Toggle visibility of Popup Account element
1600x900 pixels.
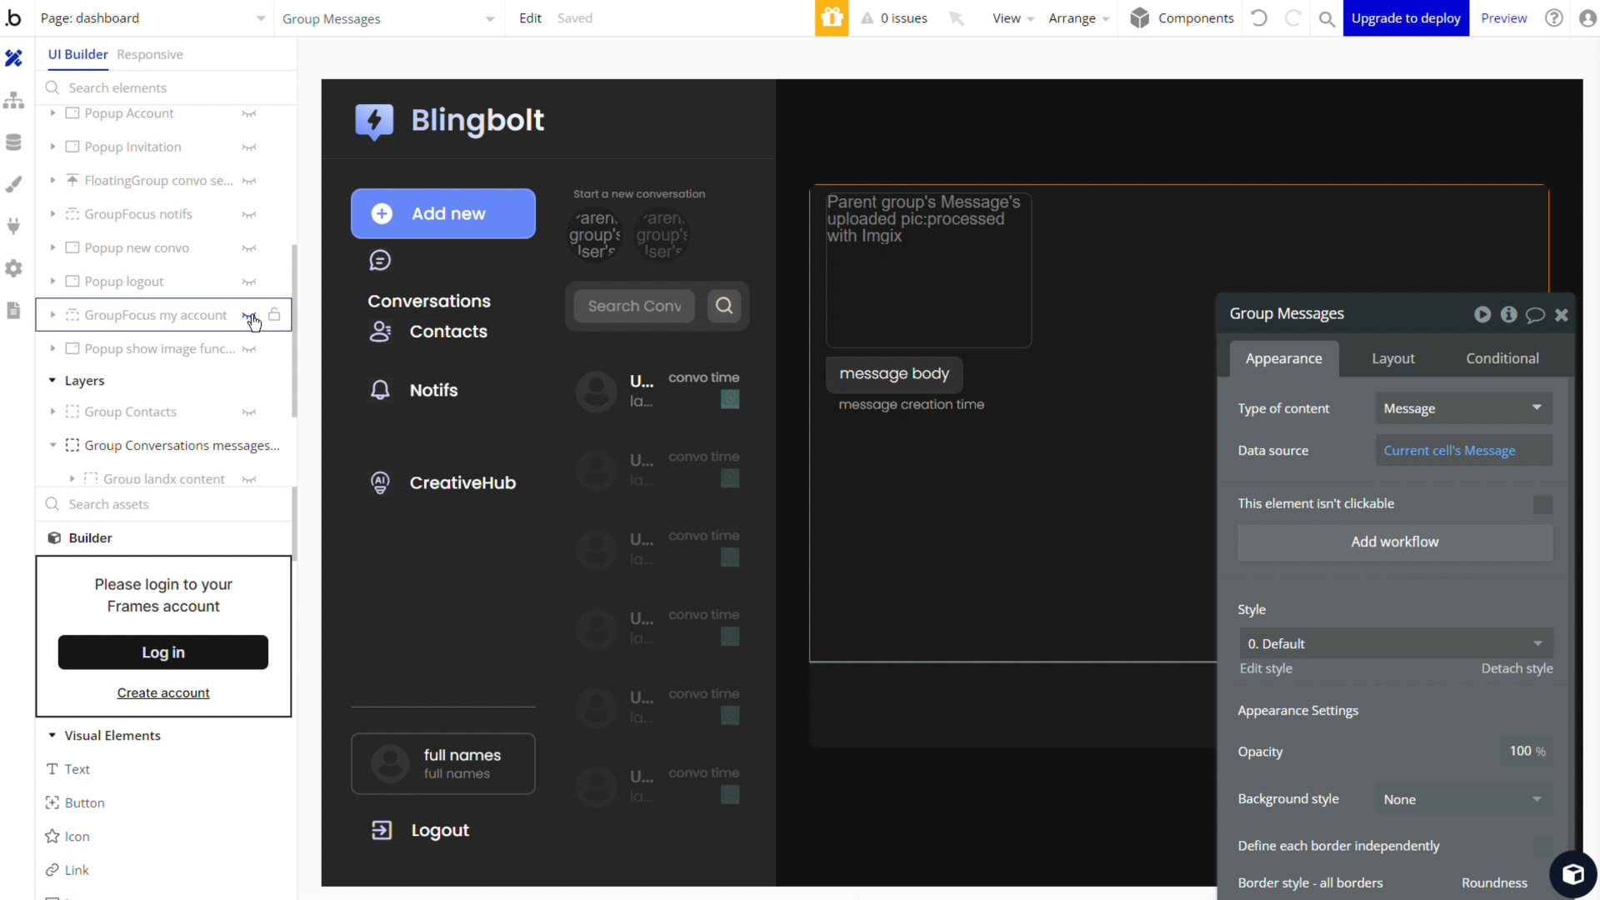pyautogui.click(x=248, y=113)
